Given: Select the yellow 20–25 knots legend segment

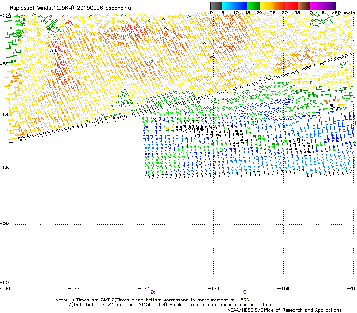Looking at the screenshot, I should pyautogui.click(x=266, y=6).
